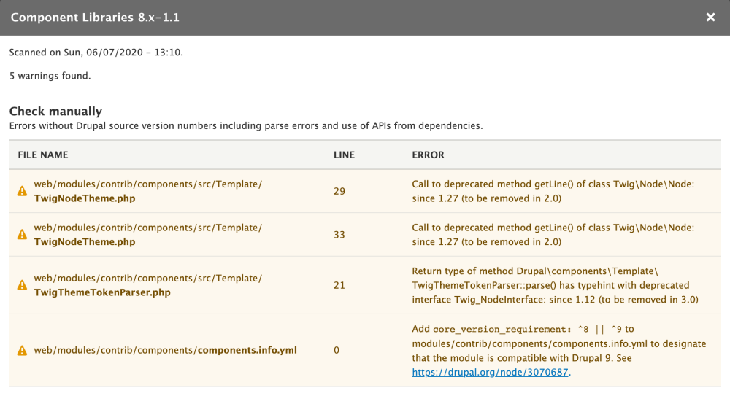Click line number 33 cell

[339, 235]
